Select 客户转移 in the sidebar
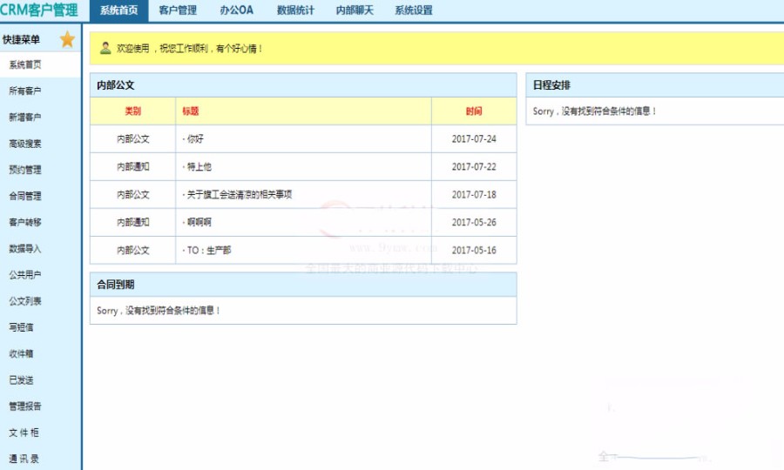The image size is (784, 470). [x=25, y=222]
